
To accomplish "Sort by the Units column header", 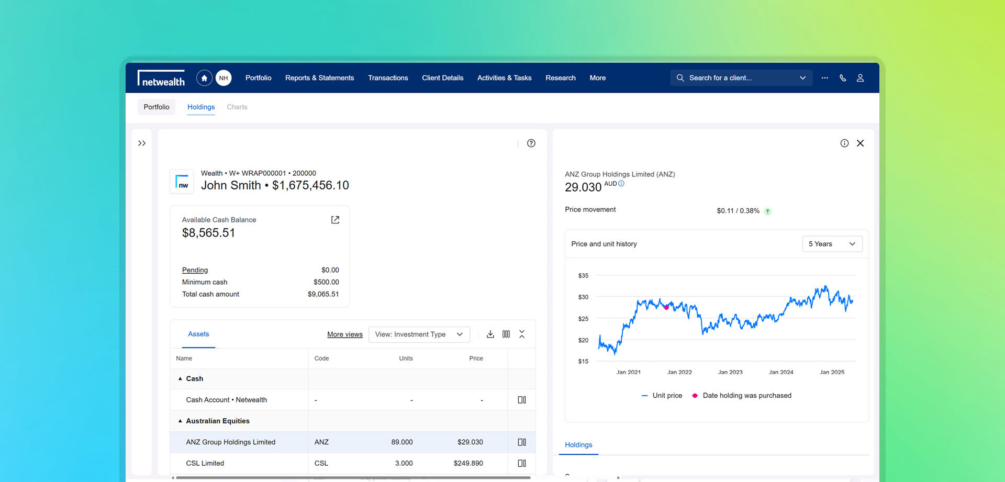I will (406, 359).
